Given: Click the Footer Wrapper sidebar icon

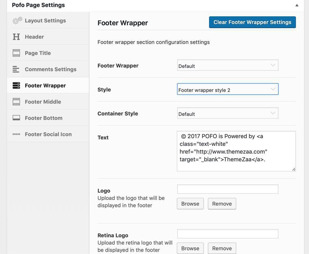Looking at the screenshot, I should (x=16, y=86).
